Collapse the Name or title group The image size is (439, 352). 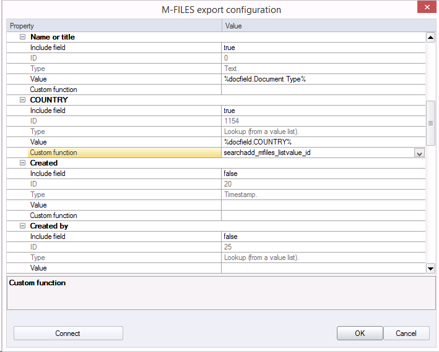click(x=23, y=37)
